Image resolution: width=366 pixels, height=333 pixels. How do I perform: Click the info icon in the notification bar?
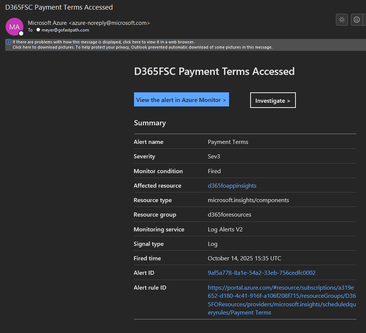tap(9, 42)
